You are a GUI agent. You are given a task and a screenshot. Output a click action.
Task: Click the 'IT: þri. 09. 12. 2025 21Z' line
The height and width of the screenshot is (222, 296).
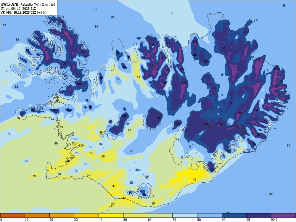point(18,9)
